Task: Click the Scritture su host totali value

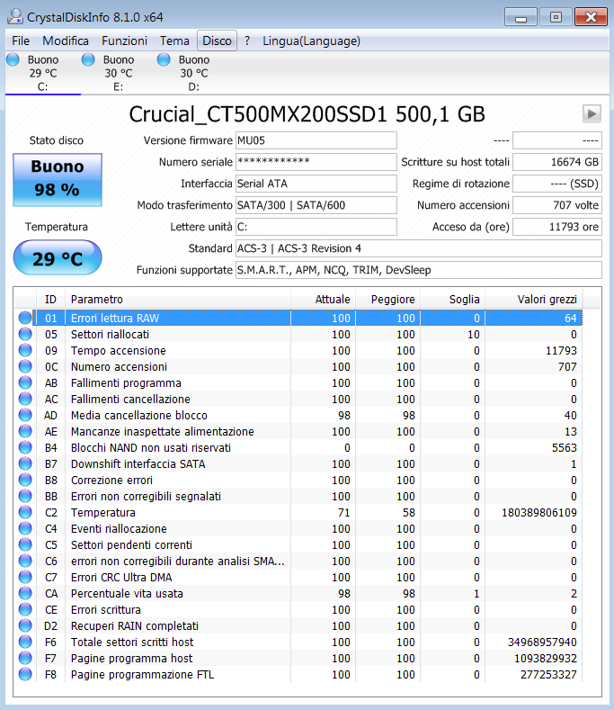Action: click(x=557, y=162)
